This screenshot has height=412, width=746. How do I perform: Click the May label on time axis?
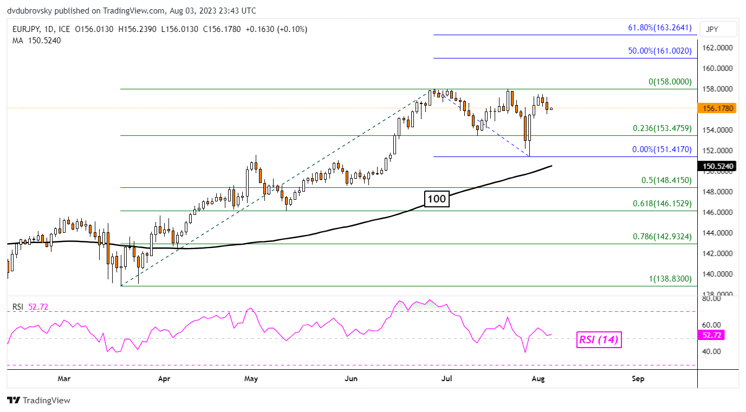250,378
